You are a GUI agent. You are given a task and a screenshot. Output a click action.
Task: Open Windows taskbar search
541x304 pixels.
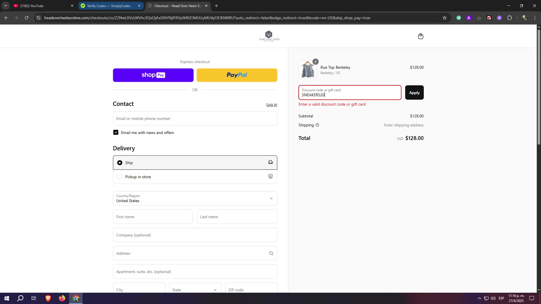[x=21, y=298]
